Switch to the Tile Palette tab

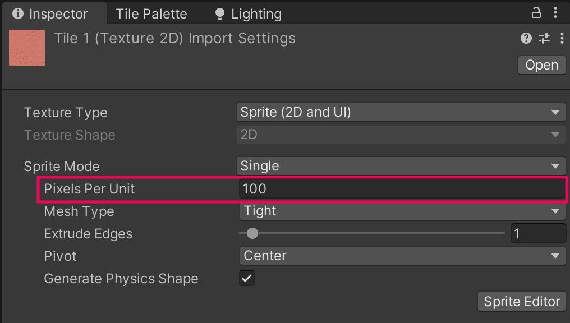pyautogui.click(x=151, y=13)
